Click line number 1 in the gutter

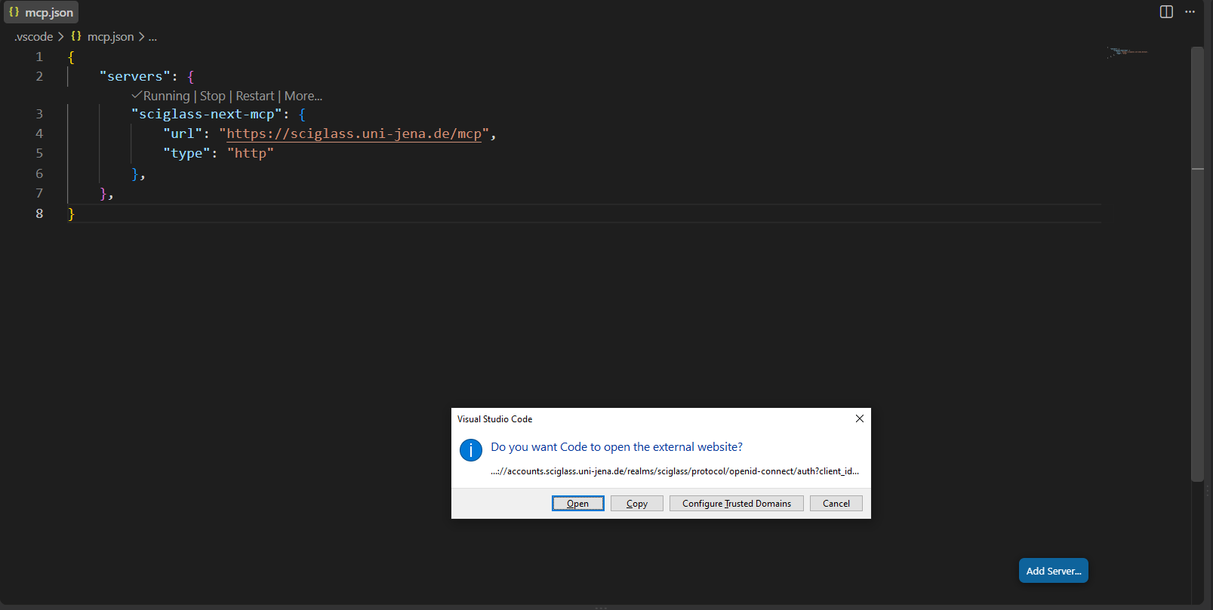pos(39,57)
